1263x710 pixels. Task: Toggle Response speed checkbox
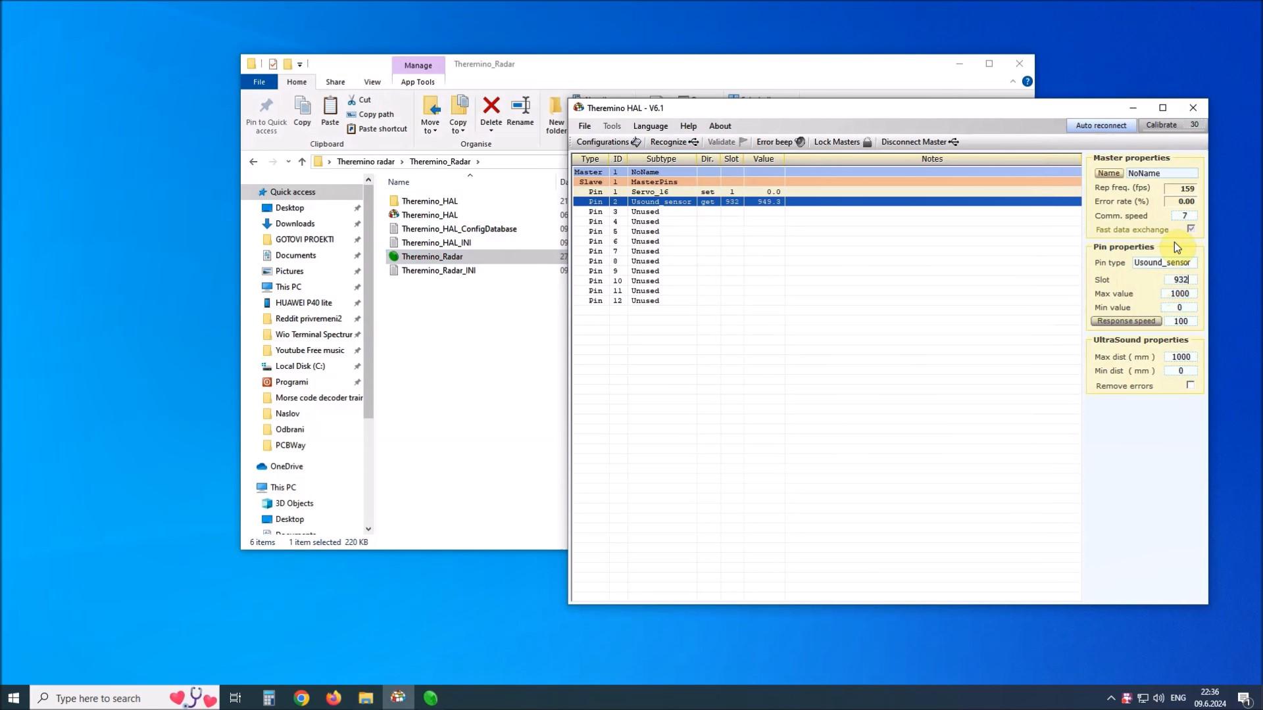[x=1126, y=321]
